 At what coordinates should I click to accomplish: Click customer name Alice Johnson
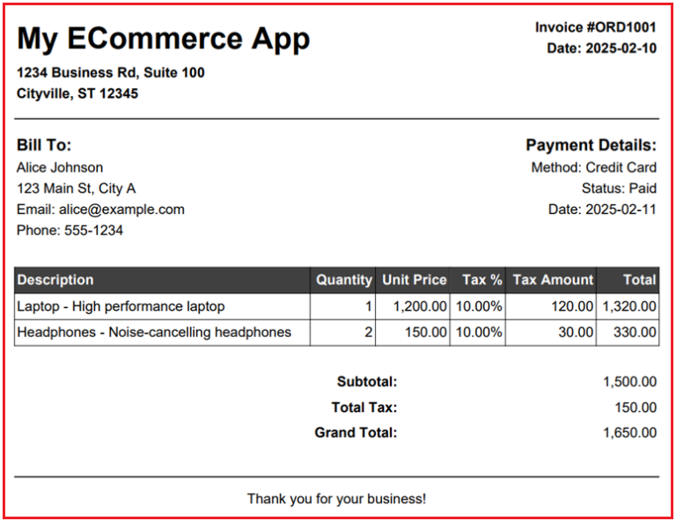60,167
